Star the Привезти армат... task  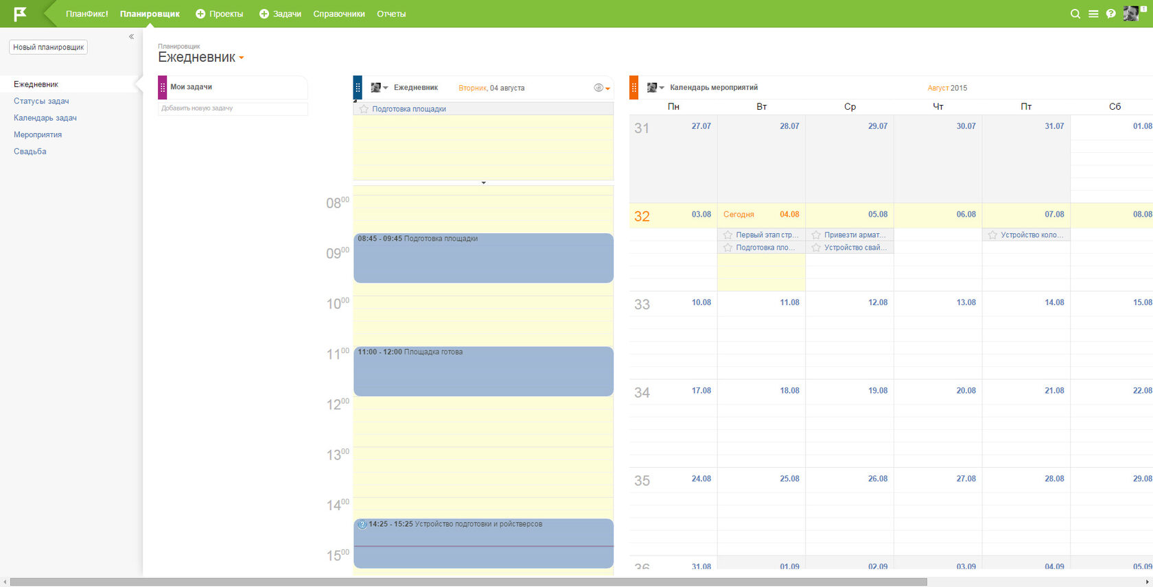(x=816, y=235)
